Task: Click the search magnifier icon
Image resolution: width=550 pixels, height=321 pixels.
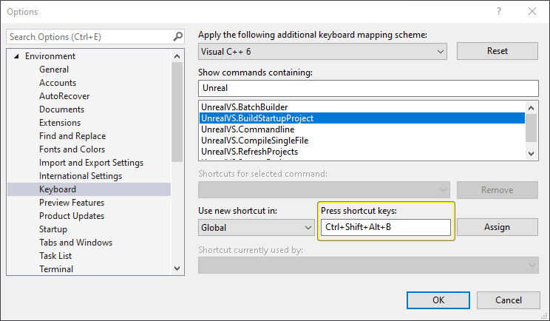Action: pyautogui.click(x=177, y=36)
